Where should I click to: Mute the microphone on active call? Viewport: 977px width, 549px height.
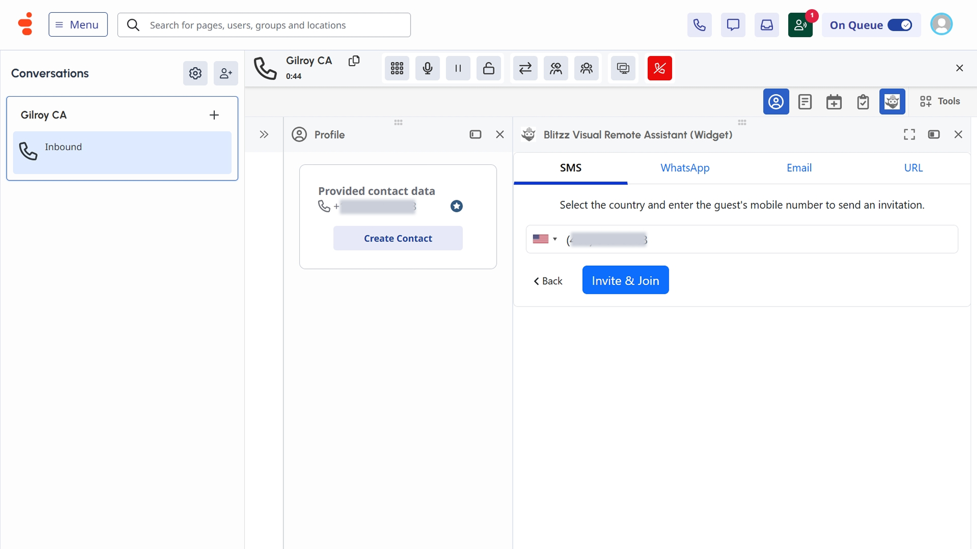(x=427, y=68)
